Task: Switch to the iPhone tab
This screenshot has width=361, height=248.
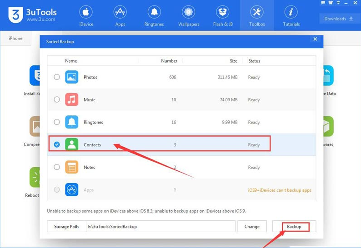Action: coord(15,39)
